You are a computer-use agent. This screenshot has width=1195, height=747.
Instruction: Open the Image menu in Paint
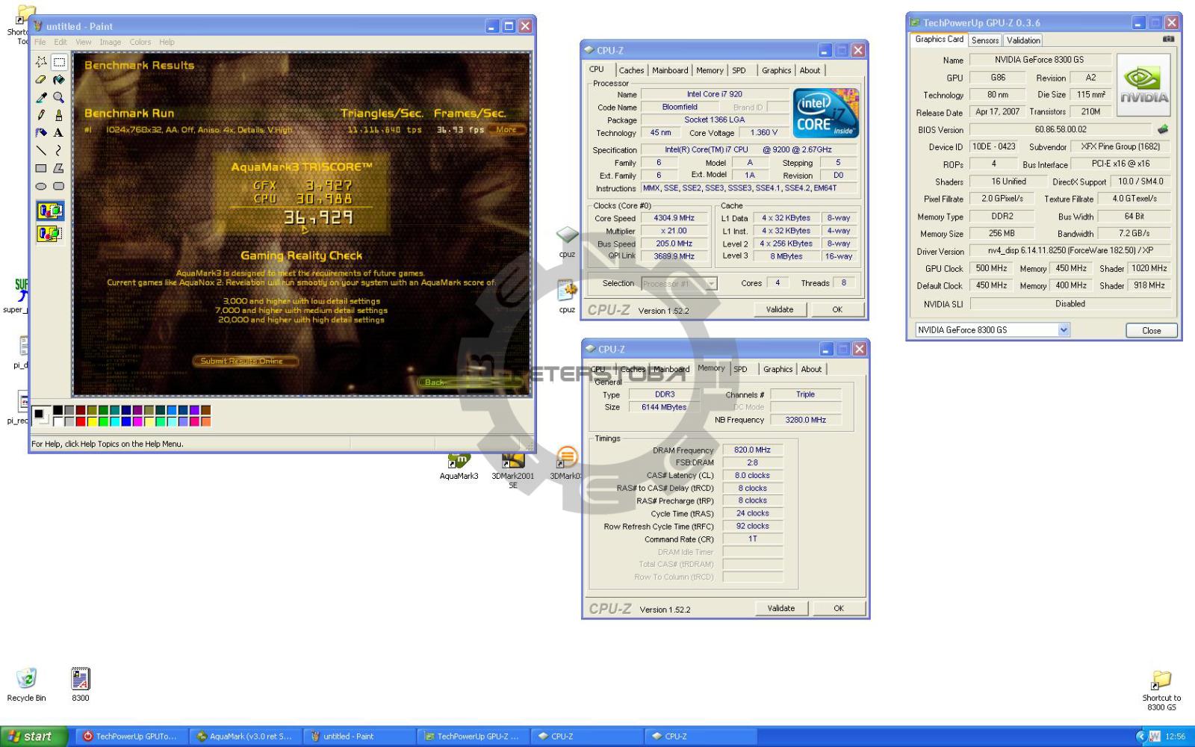[x=111, y=42]
